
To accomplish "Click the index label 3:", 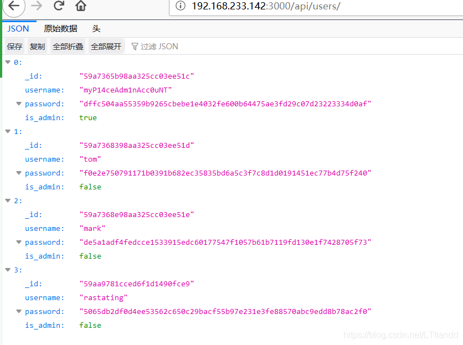I will [18, 270].
